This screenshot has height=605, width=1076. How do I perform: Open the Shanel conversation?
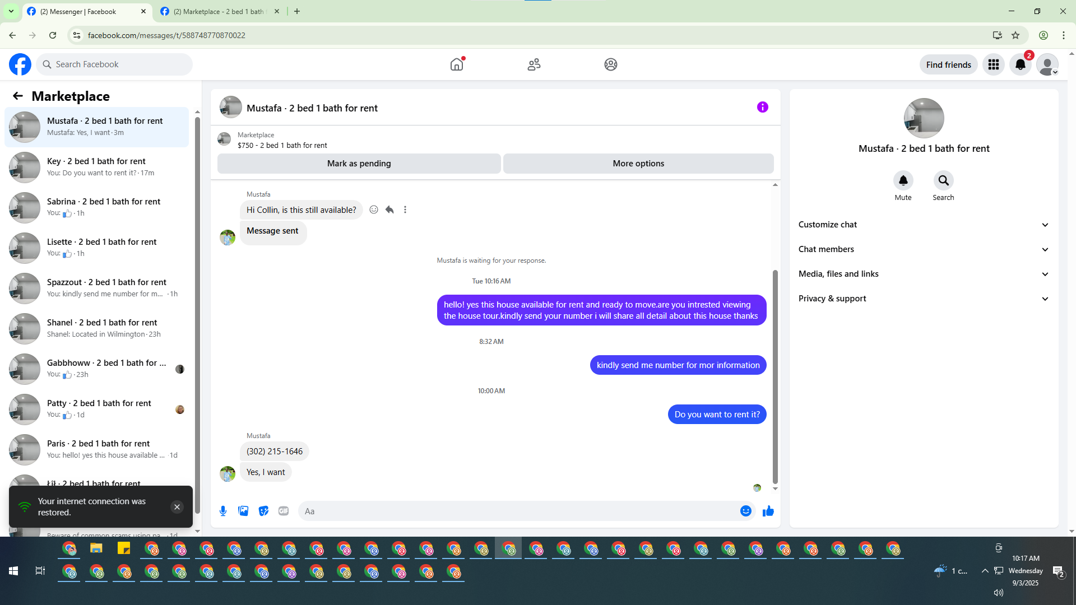[96, 329]
